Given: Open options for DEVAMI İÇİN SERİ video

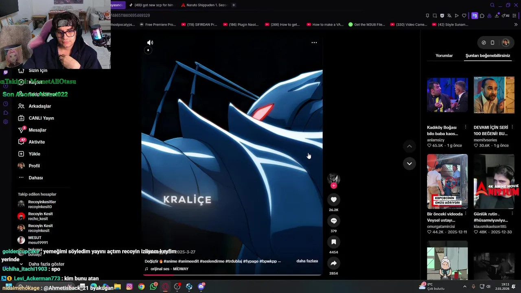Looking at the screenshot, I should click(x=512, y=127).
